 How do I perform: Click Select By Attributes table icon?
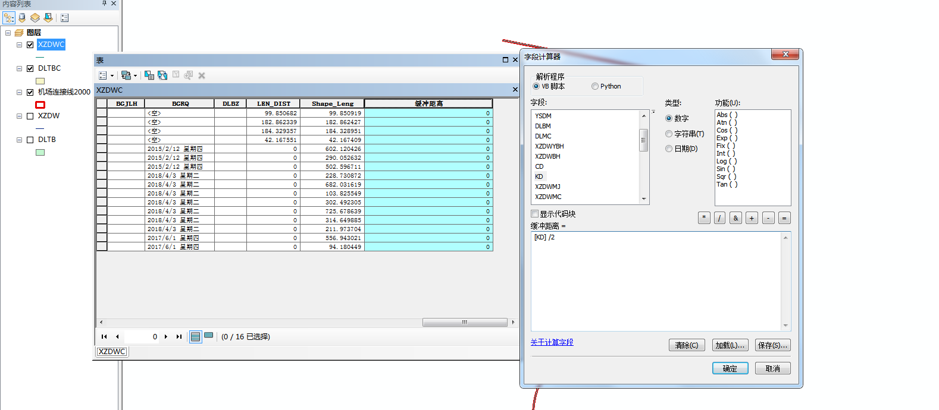coord(149,75)
